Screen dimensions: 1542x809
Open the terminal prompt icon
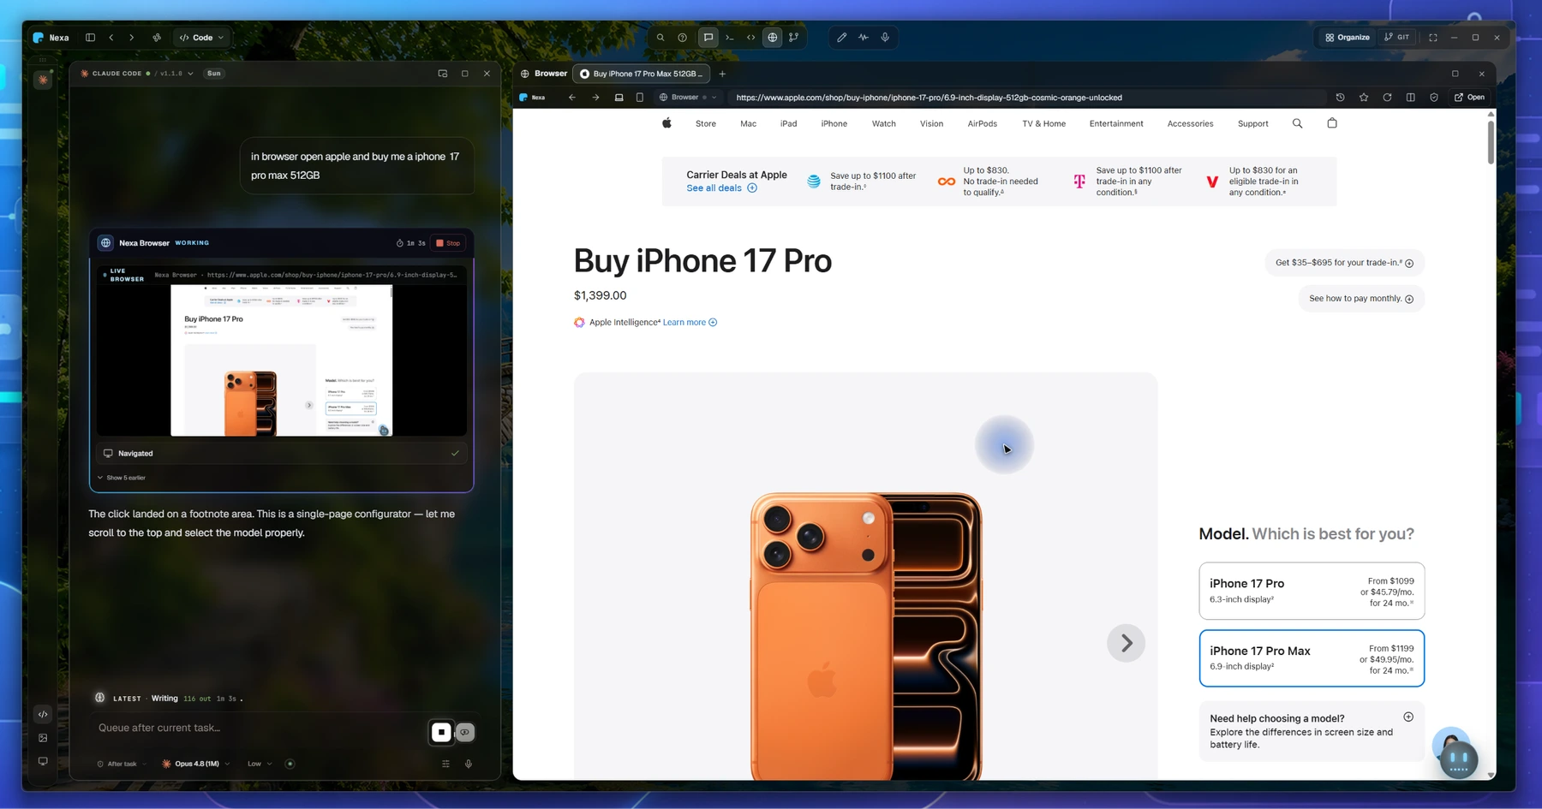(x=730, y=38)
